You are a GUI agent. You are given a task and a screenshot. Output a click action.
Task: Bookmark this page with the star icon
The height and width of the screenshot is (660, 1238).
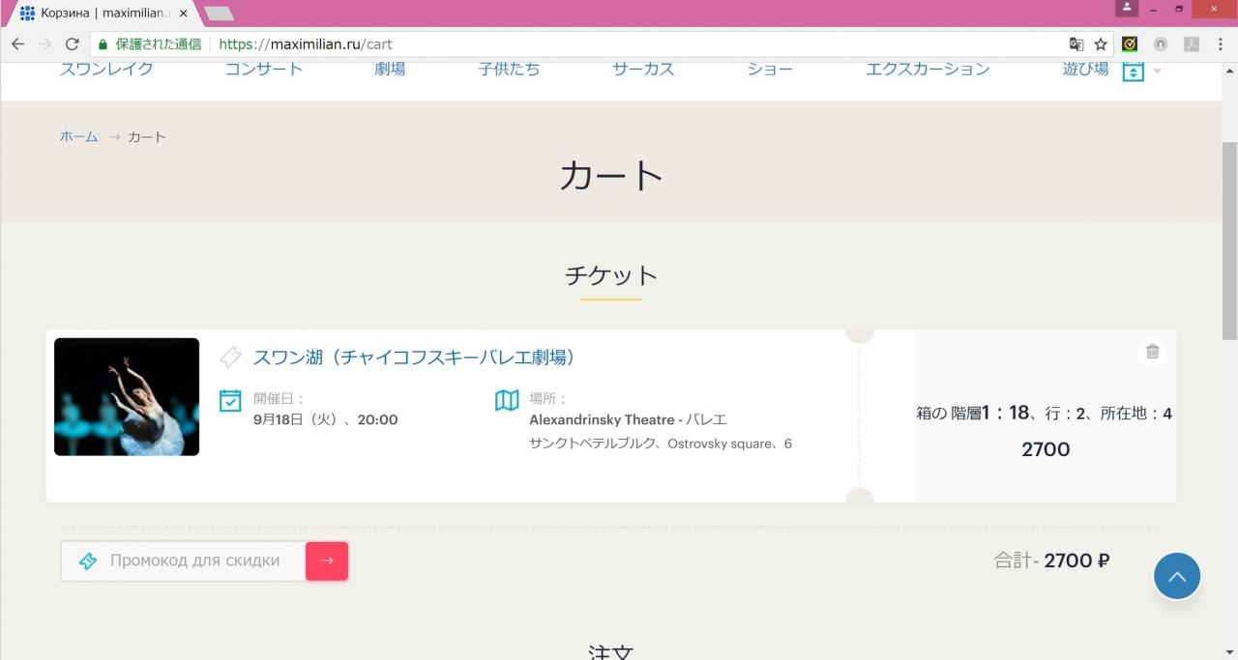point(1101,44)
